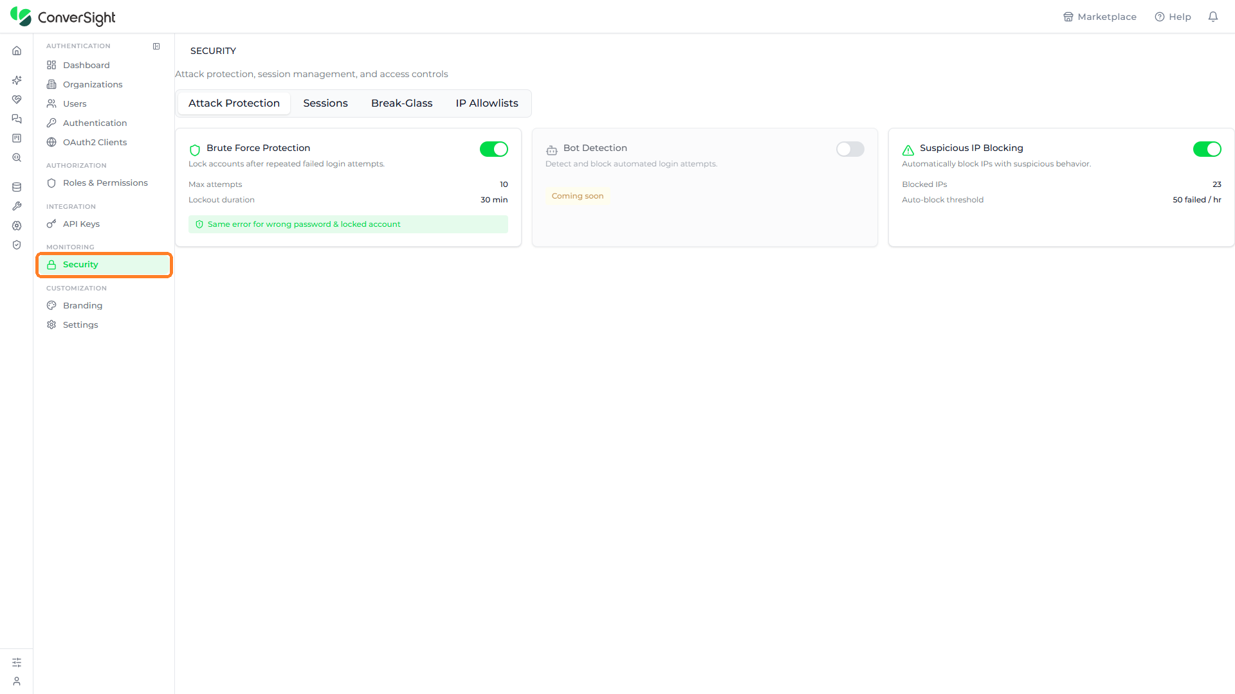Open the heart handshake icon in the rail
This screenshot has height=694, width=1235.
click(17, 100)
